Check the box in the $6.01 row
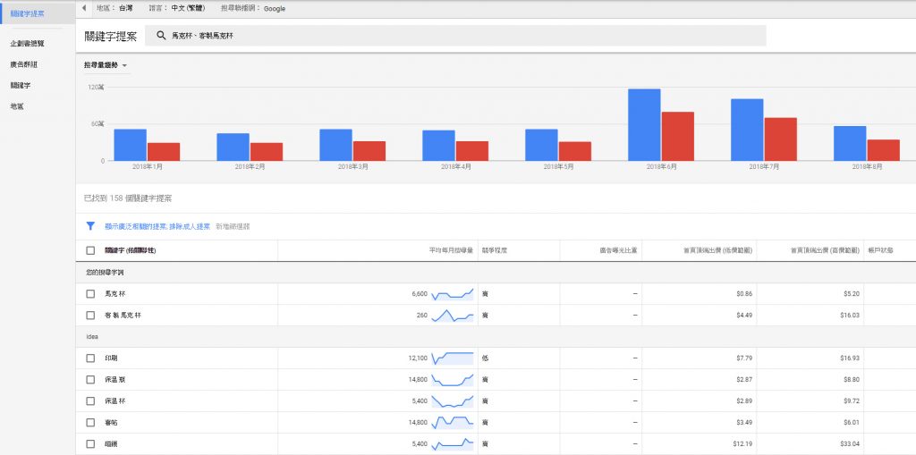The width and height of the screenshot is (916, 455). click(x=90, y=422)
